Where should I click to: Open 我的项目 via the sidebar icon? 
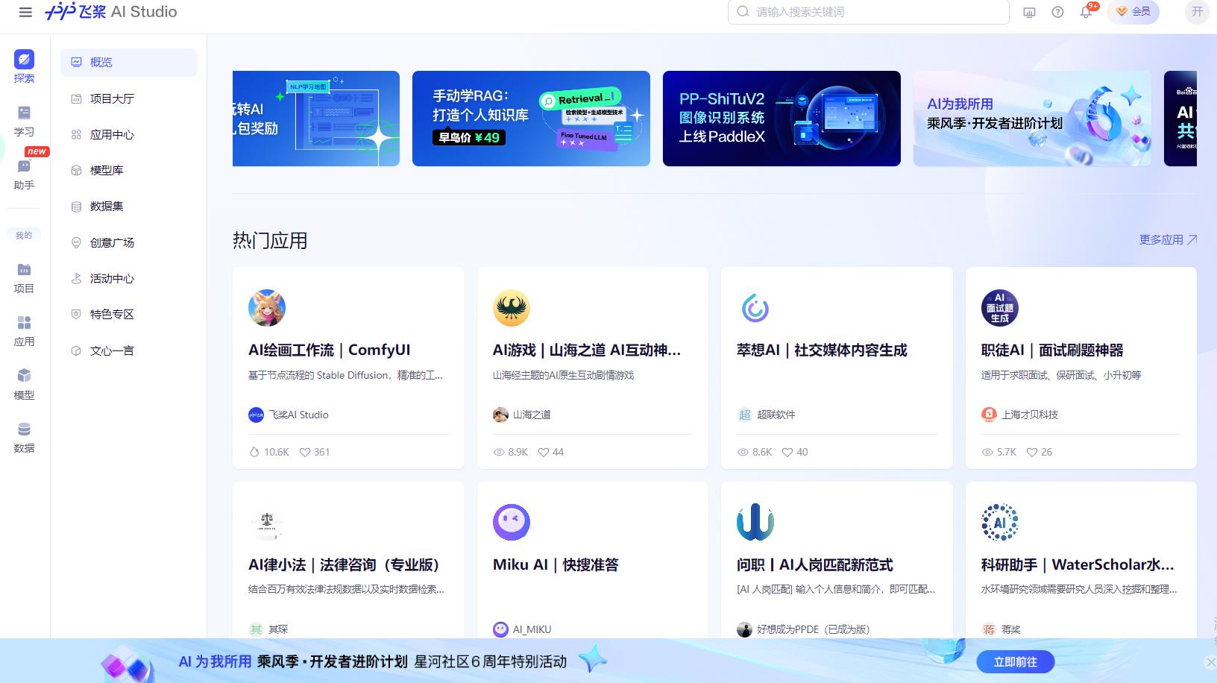point(24,277)
